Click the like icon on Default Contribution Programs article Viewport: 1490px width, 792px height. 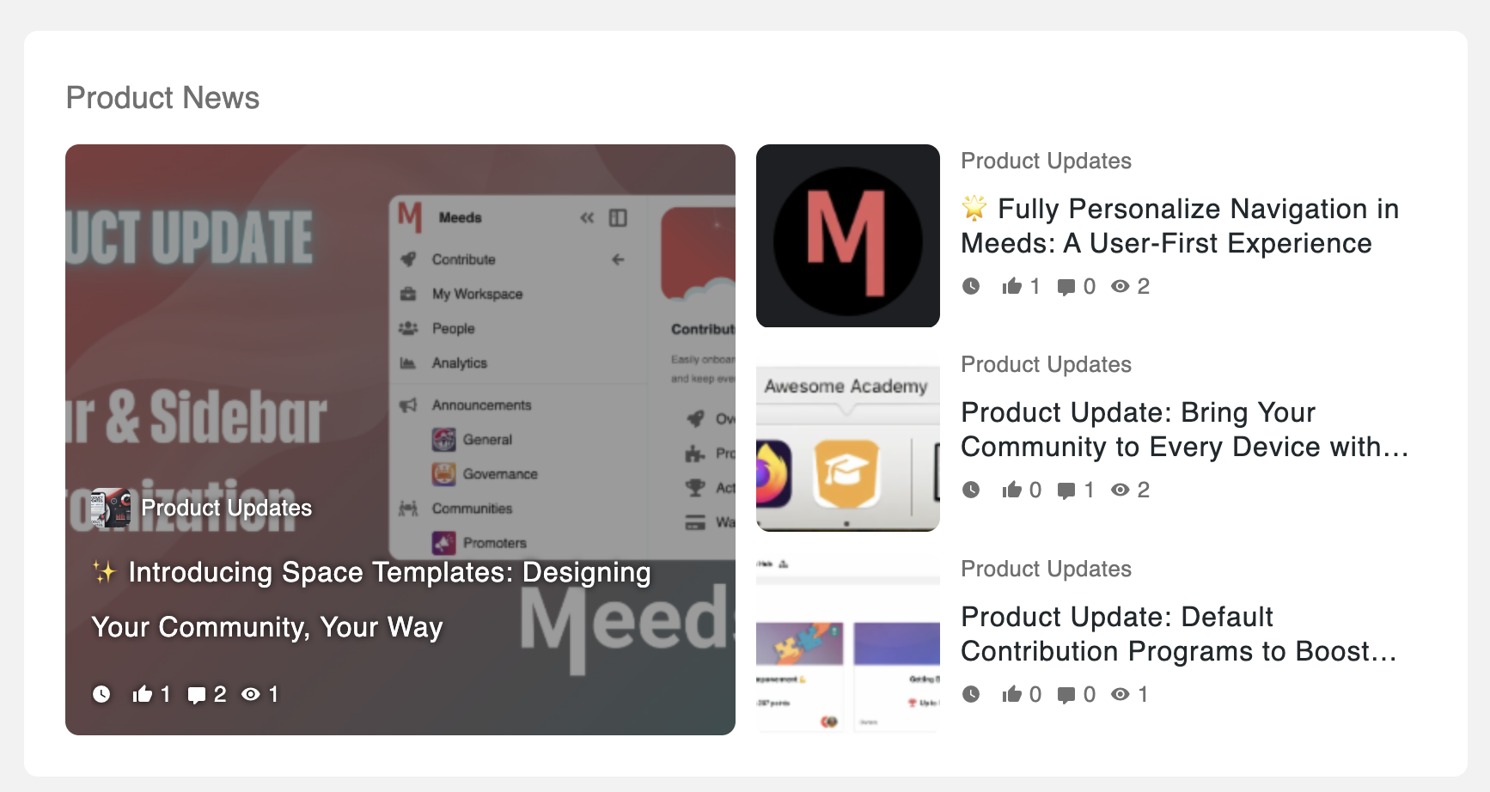point(1011,694)
